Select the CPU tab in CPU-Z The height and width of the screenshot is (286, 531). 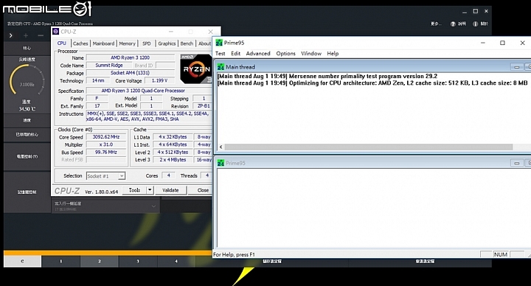pyautogui.click(x=62, y=43)
